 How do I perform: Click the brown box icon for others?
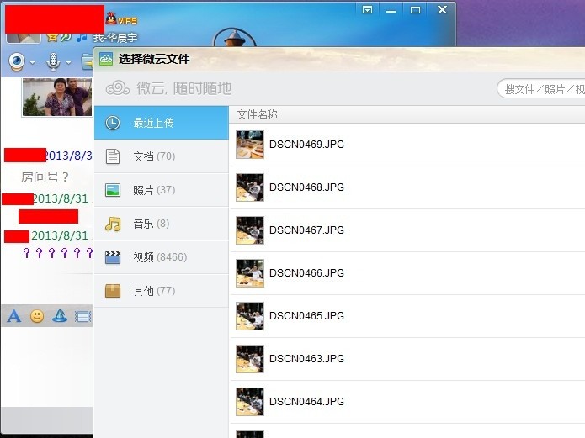(113, 291)
